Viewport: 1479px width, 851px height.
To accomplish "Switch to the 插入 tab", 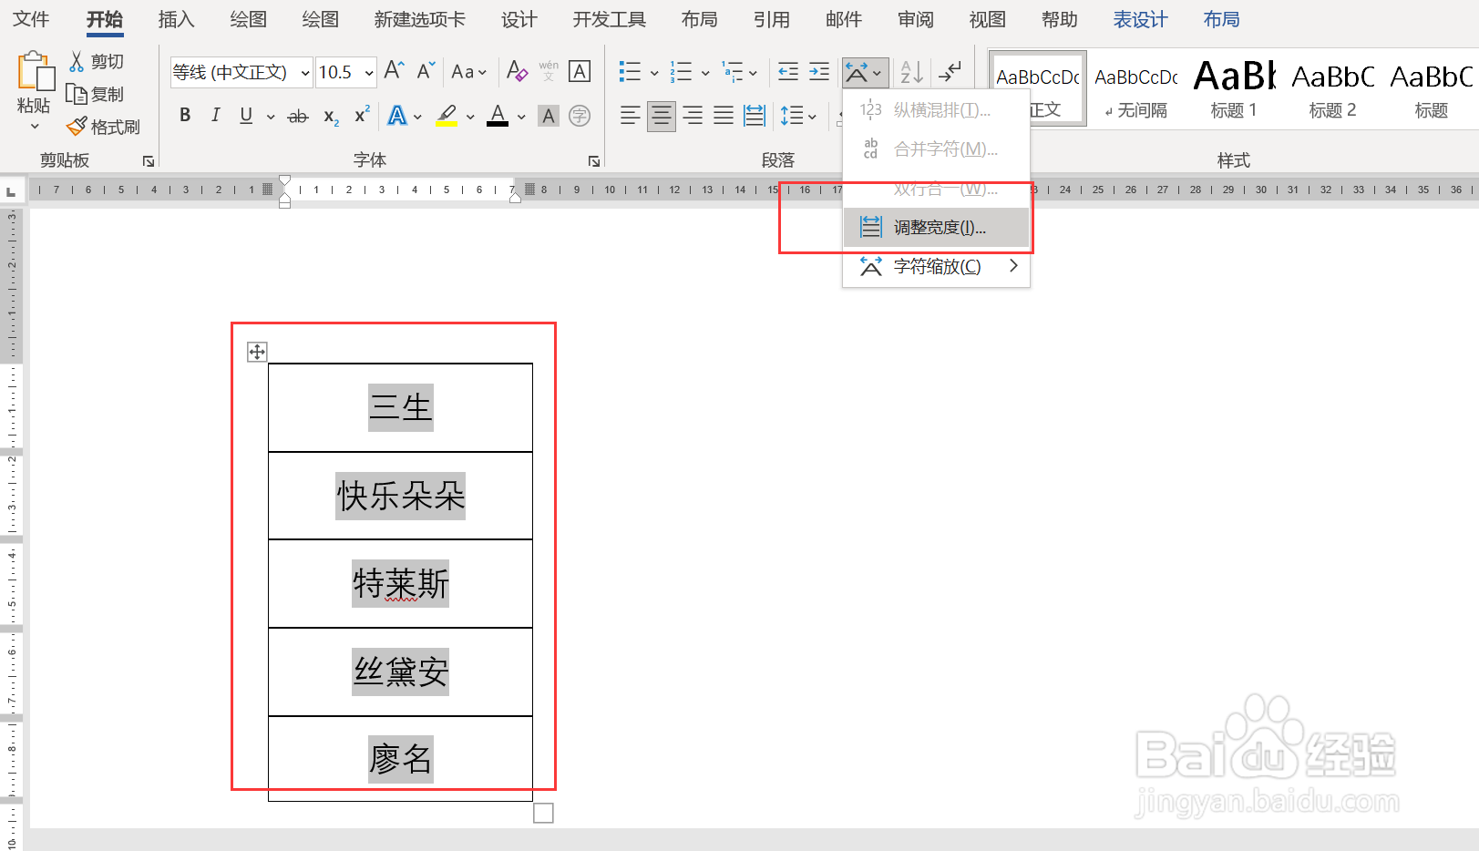I will coord(176,19).
